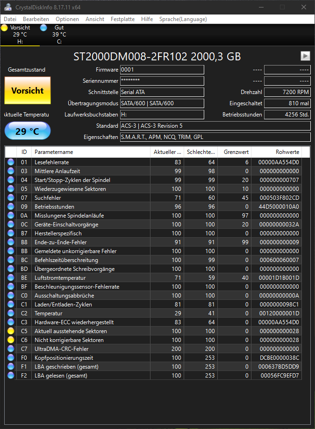Click yellow warning icon of Aktuell ausstehende Sektoren
This screenshot has height=429, width=315.
click(x=11, y=331)
